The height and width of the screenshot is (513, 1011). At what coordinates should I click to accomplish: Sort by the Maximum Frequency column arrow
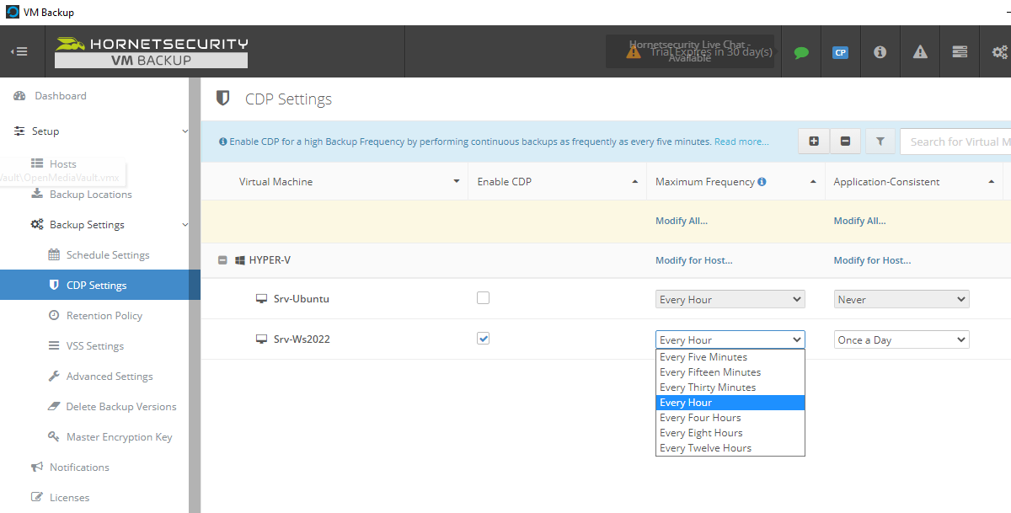(814, 182)
